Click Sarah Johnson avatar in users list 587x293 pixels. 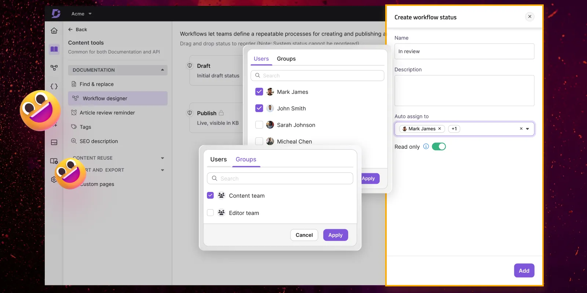pyautogui.click(x=270, y=125)
